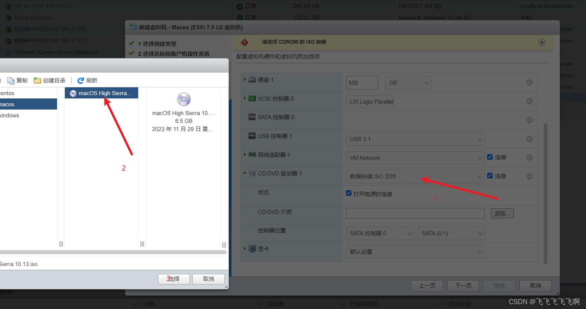Cancel the datastore file browser dialog
The height and width of the screenshot is (309, 586).
tap(209, 279)
